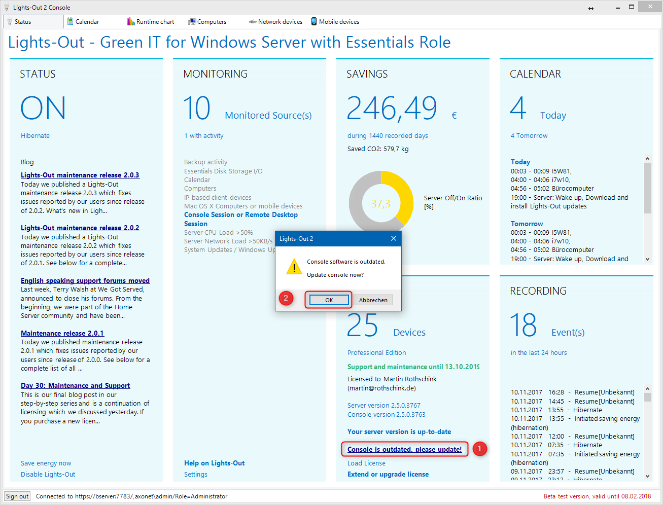Click the Lights-Out app icon in the title bar
The height and width of the screenshot is (505, 663).
point(7,7)
